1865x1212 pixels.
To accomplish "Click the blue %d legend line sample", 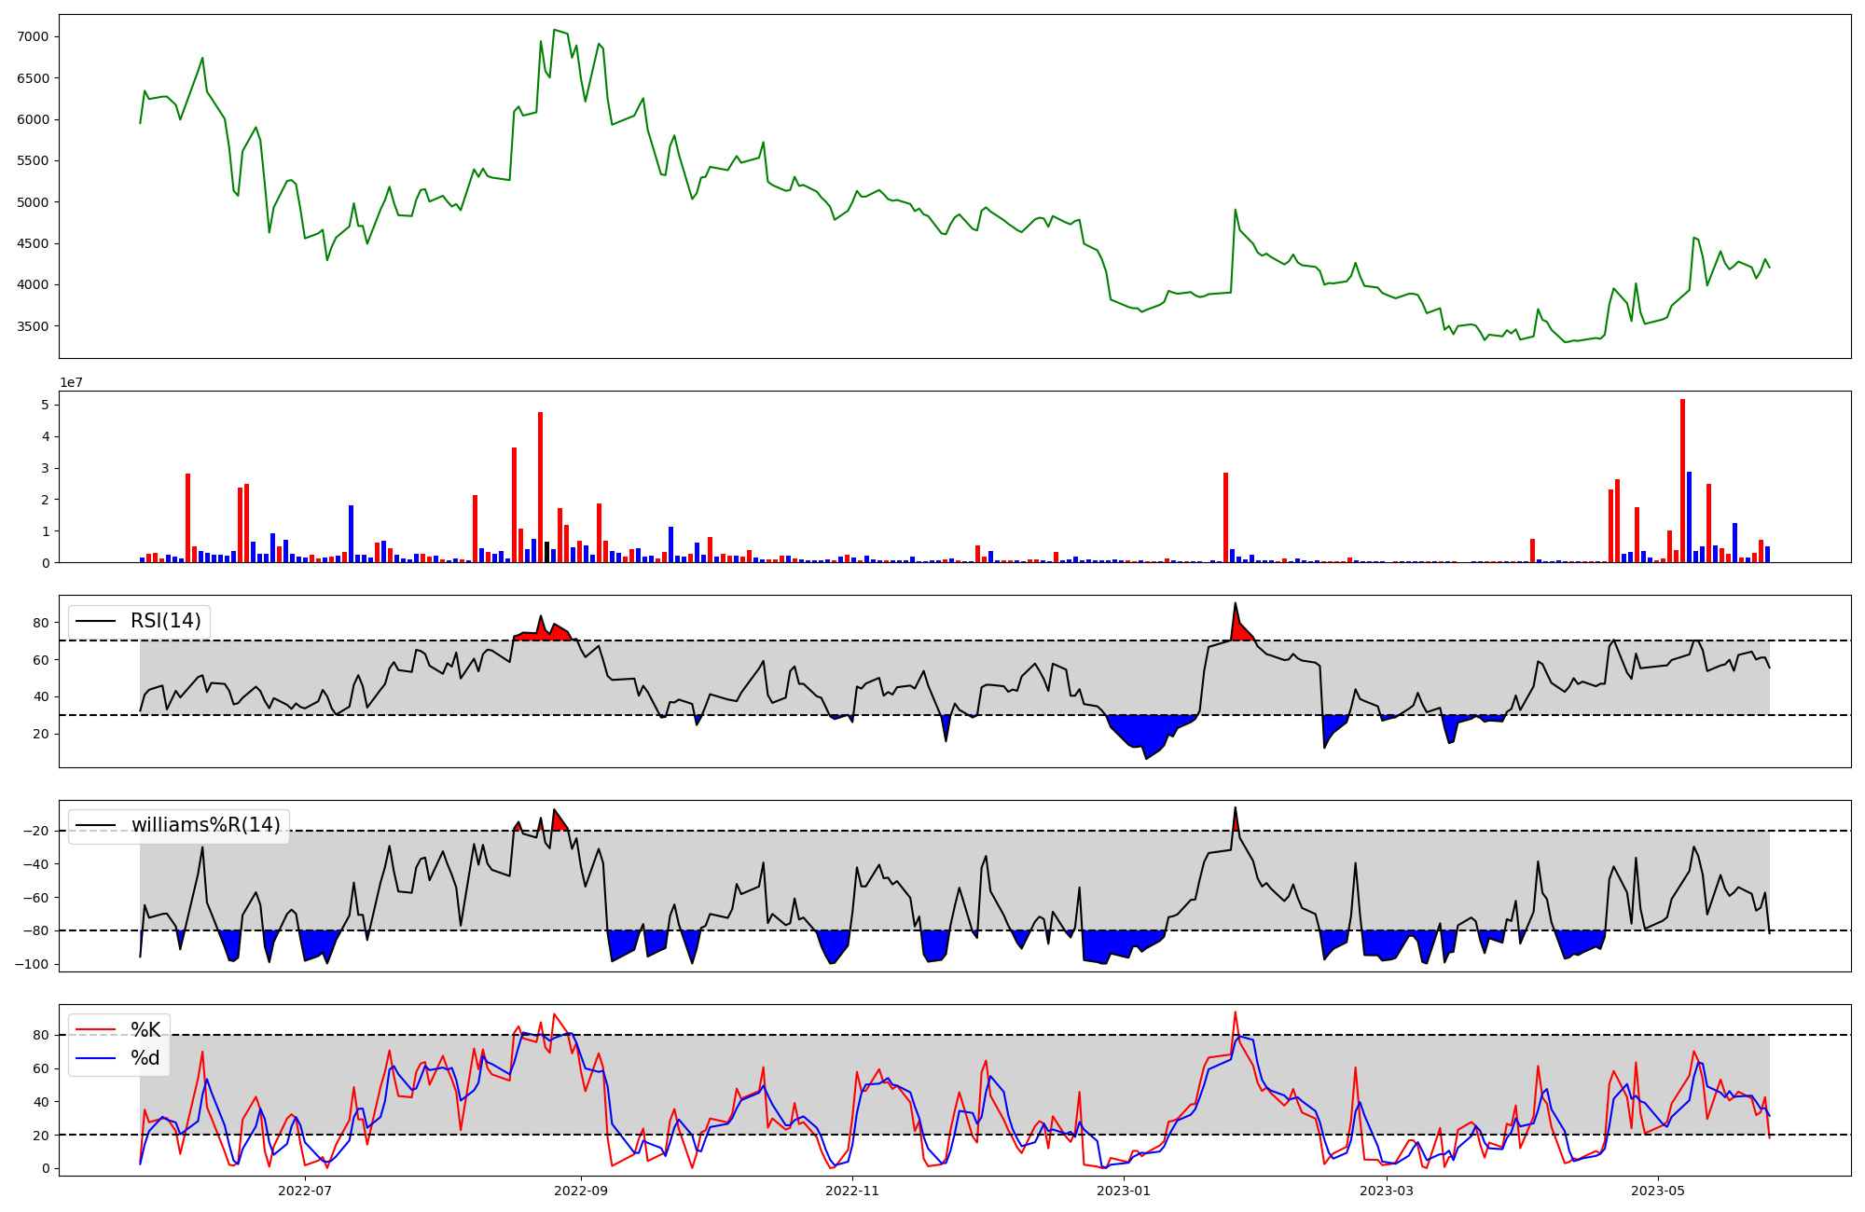I will [95, 1058].
